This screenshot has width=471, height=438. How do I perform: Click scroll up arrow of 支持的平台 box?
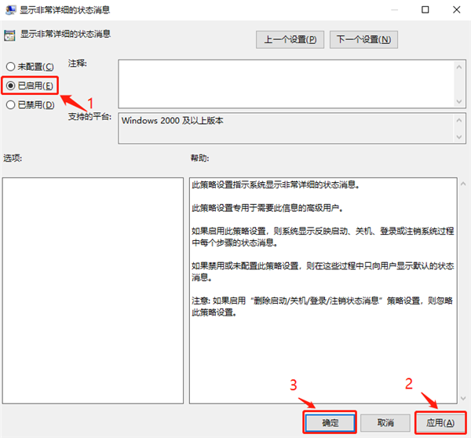(459, 120)
